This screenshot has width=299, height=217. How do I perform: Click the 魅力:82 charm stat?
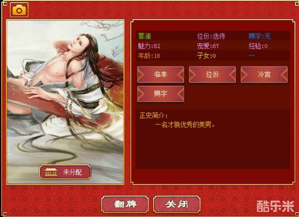pyautogui.click(x=149, y=46)
